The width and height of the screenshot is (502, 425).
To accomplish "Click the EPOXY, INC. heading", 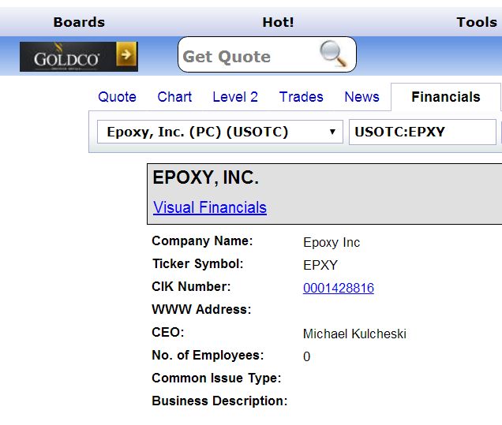I will 205,177.
